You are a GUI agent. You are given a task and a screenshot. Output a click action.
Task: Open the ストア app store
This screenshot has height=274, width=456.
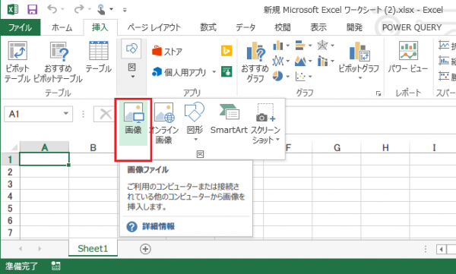click(x=167, y=52)
